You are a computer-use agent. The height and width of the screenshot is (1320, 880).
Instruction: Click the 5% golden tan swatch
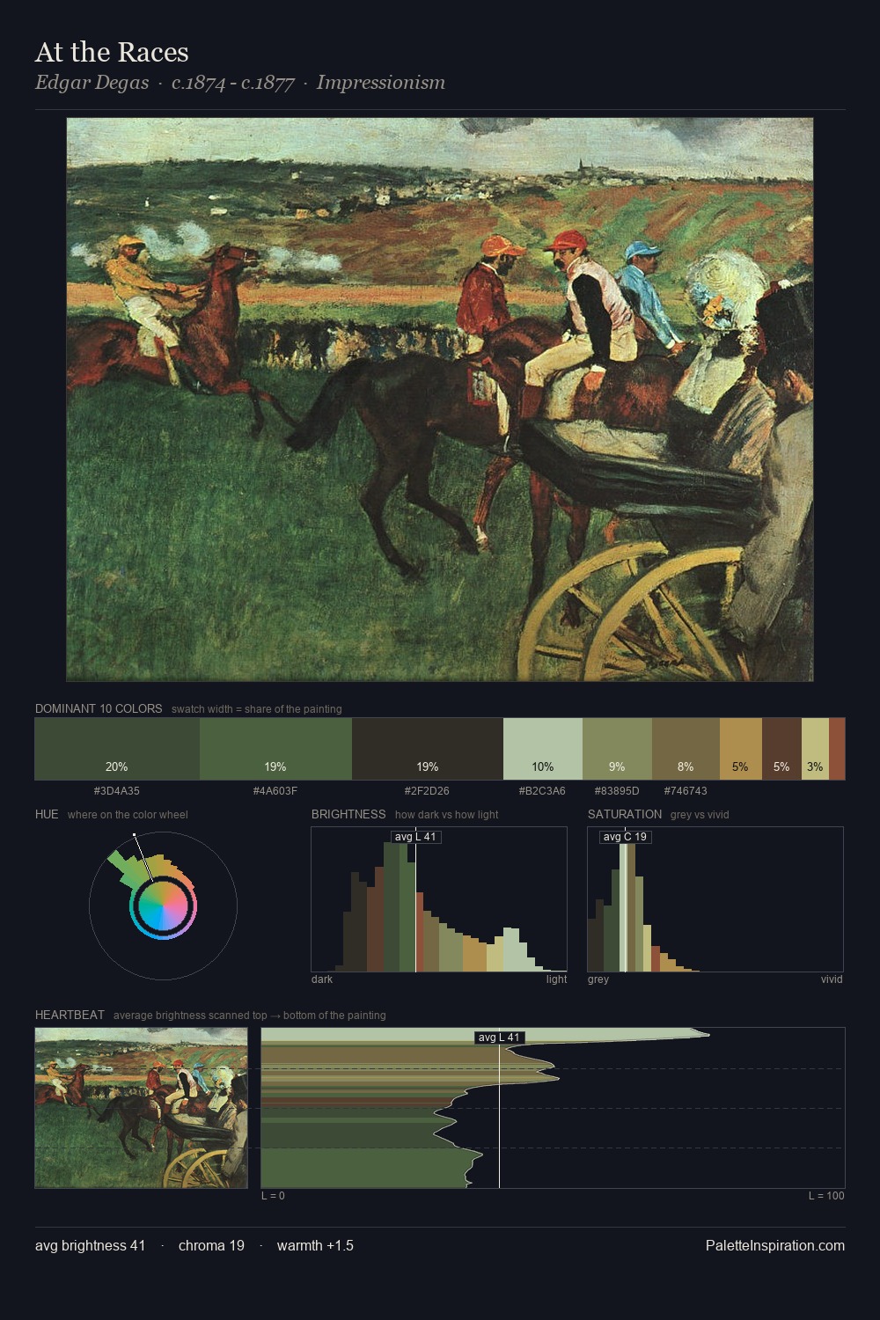[x=741, y=749]
